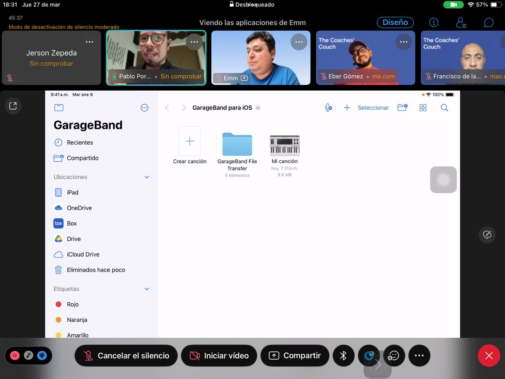Click the red recording indicator icon
The image size is (505, 379).
(x=15, y=355)
